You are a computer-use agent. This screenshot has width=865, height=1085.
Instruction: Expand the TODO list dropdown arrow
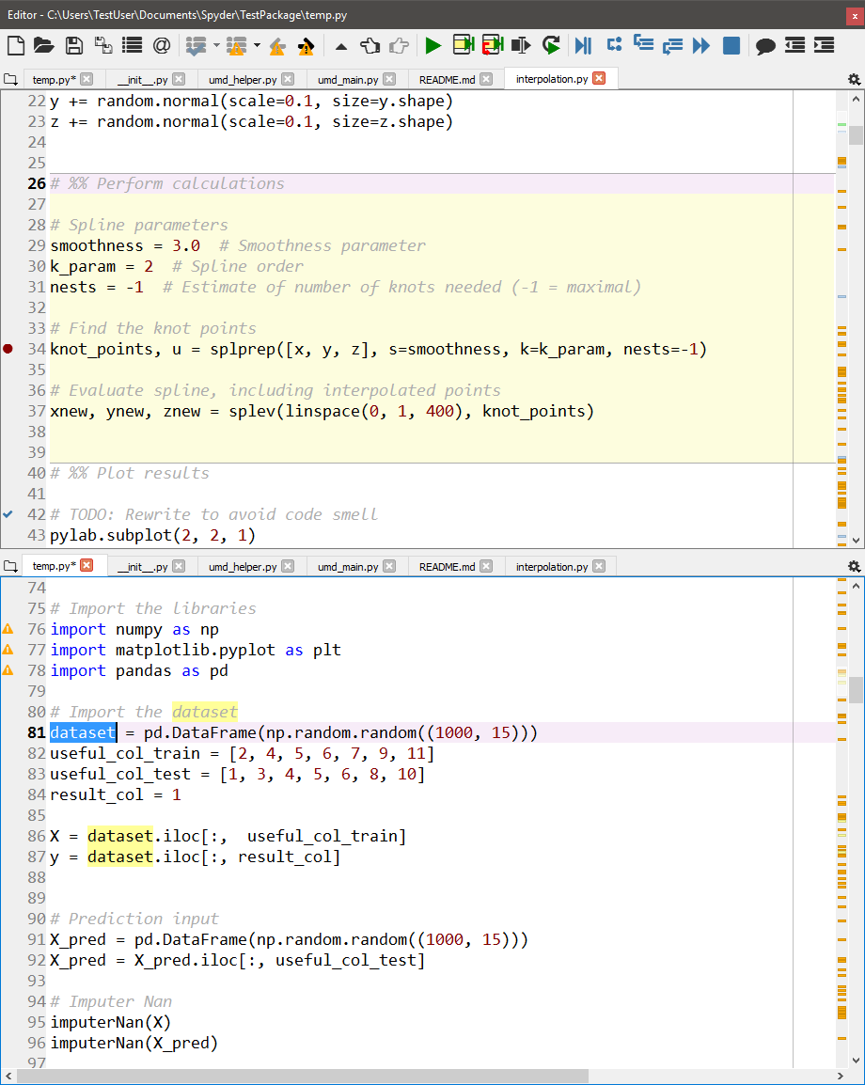pyautogui.click(x=216, y=46)
